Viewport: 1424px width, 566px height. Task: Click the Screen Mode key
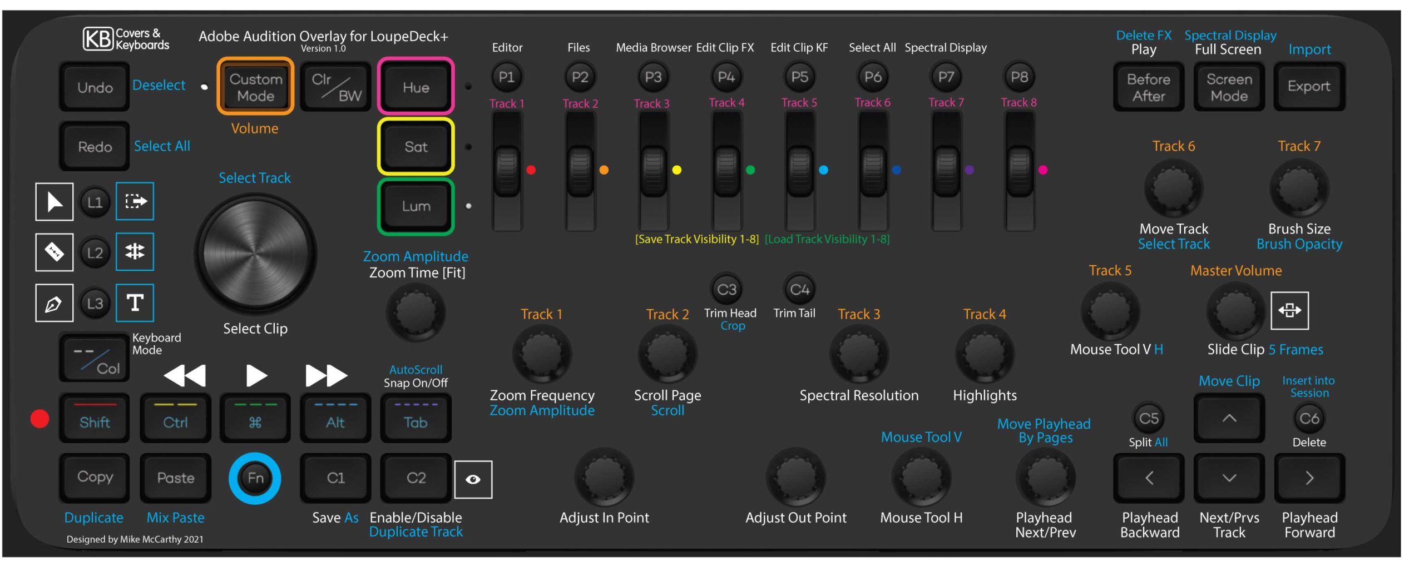click(x=1229, y=87)
